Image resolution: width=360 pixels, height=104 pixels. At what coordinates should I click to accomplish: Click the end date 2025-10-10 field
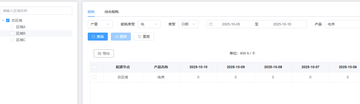tap(282, 24)
